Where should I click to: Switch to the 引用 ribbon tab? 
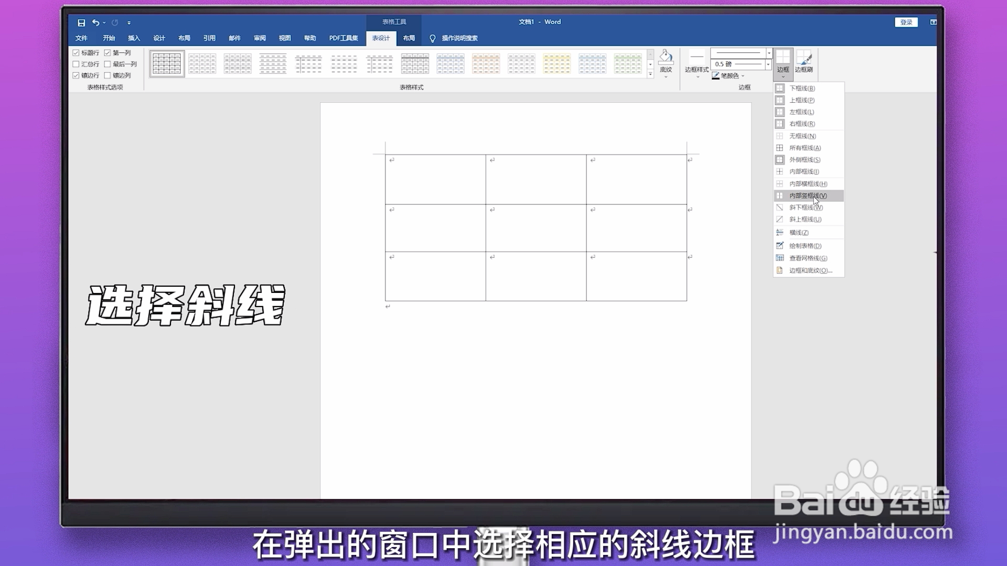[209, 38]
